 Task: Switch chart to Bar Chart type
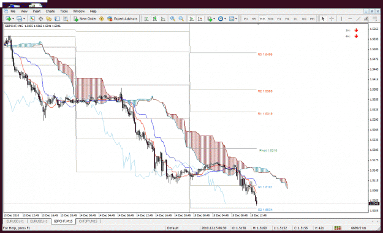[146, 19]
